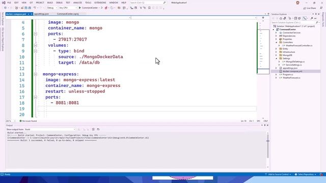Click Show All Files icon in Solution Explorer
The image size is (326, 183).
(300, 18)
